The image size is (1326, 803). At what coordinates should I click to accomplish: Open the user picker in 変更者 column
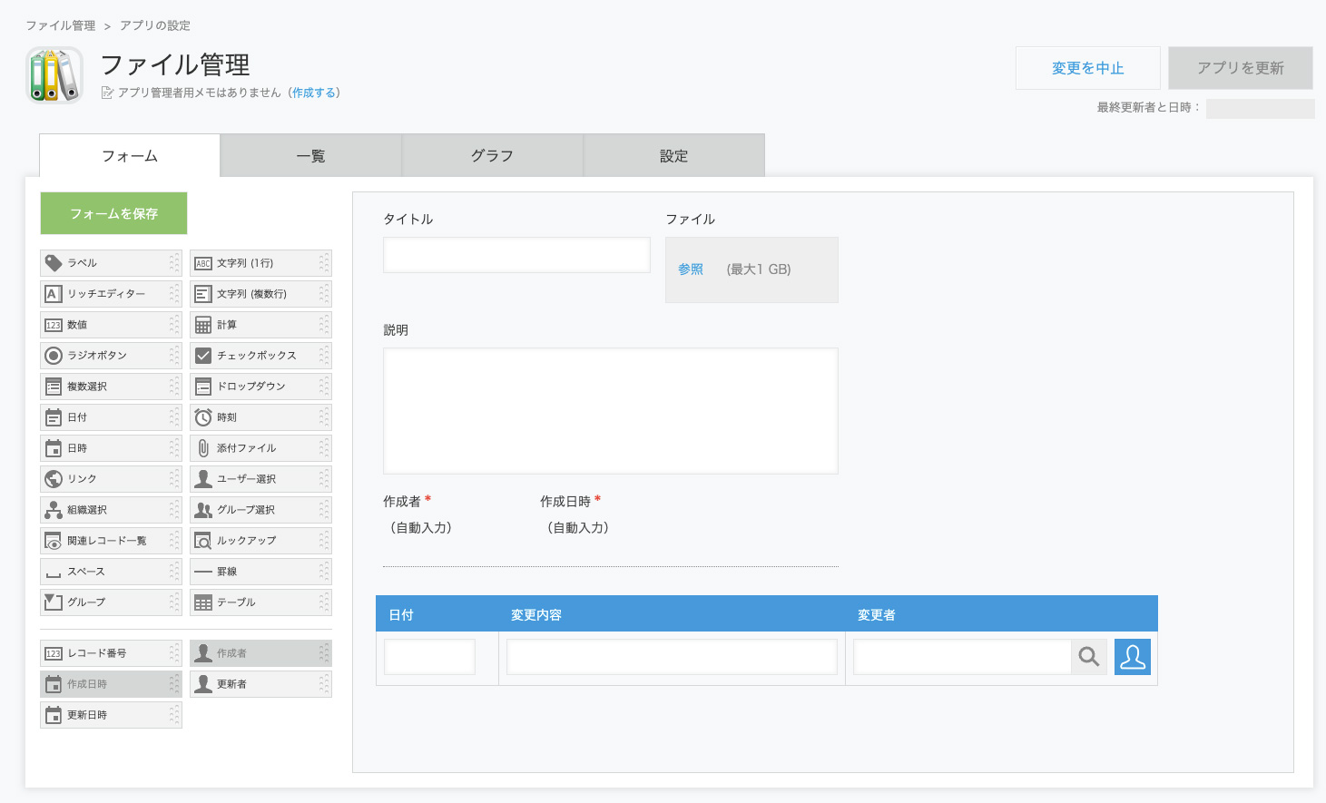click(x=1133, y=657)
